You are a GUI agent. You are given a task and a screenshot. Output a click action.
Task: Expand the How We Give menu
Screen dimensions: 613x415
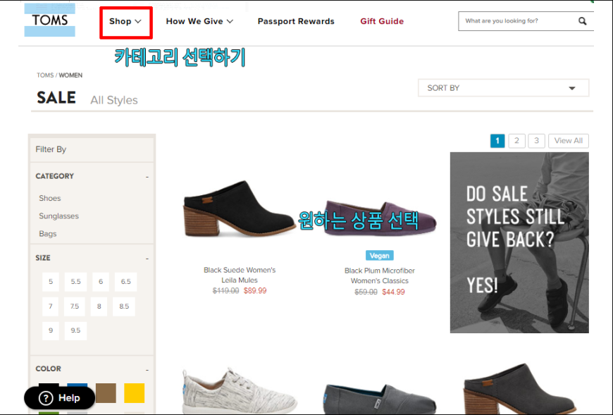point(199,22)
